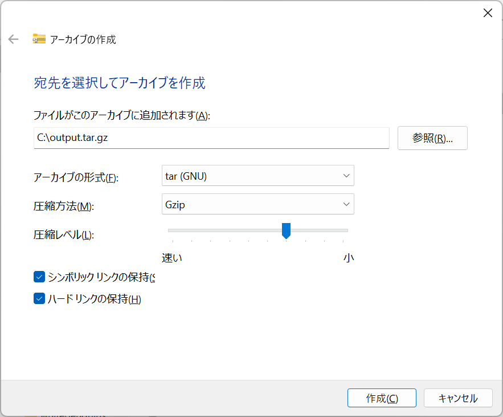Open the 参照(R) browse dialog
This screenshot has width=503, height=417.
point(432,138)
